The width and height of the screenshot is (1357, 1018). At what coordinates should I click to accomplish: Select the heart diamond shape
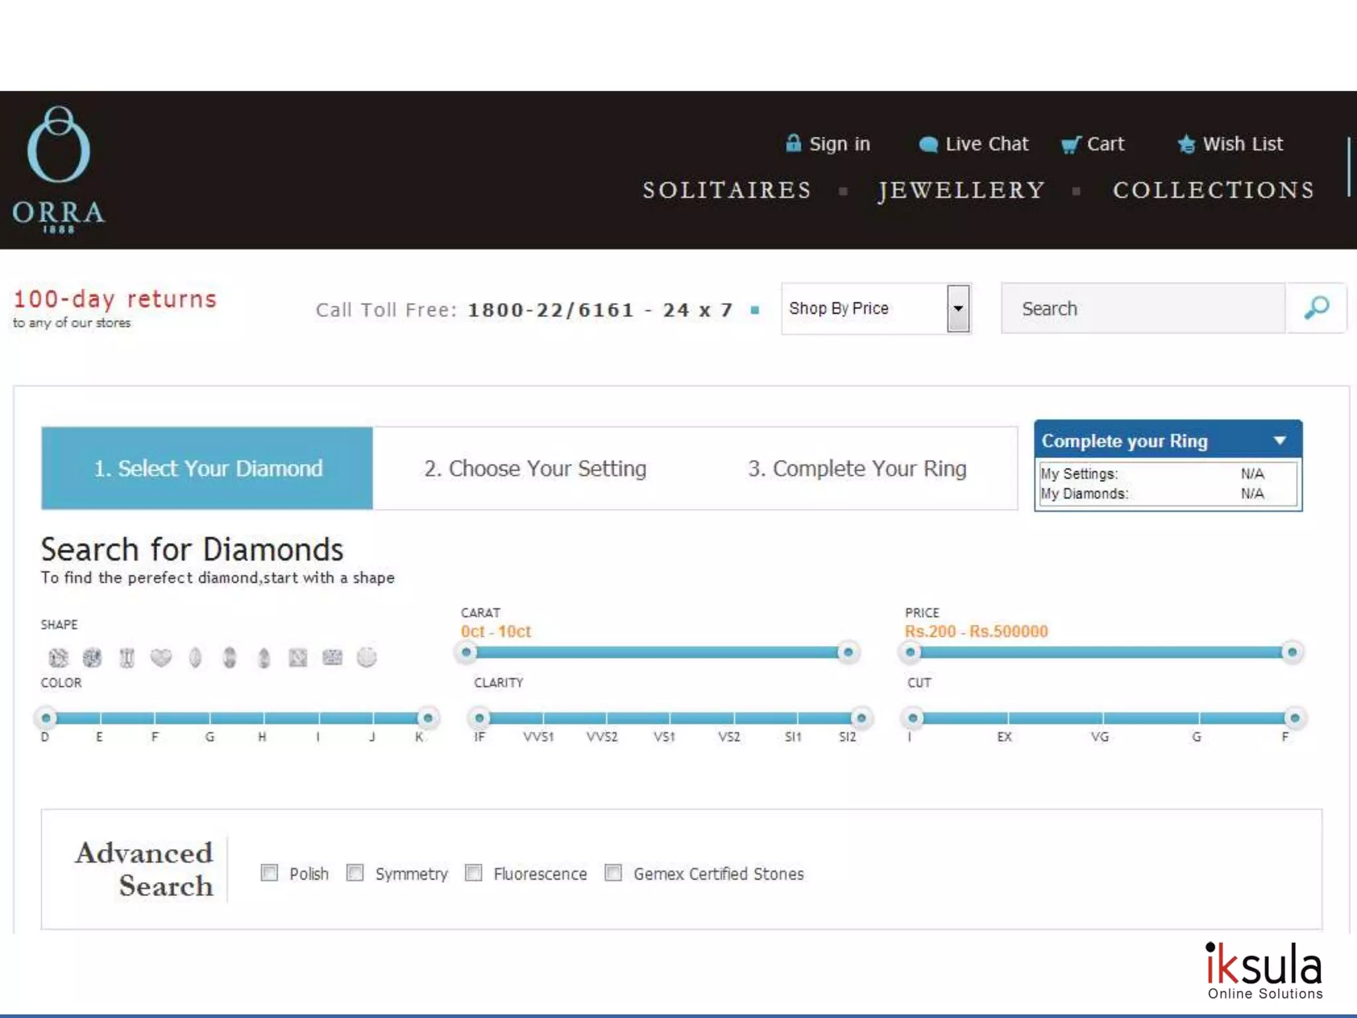[x=161, y=657]
